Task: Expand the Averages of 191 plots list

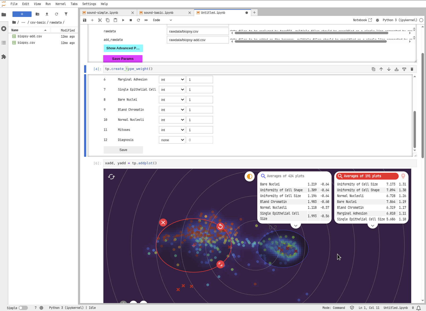Action: 373,225
